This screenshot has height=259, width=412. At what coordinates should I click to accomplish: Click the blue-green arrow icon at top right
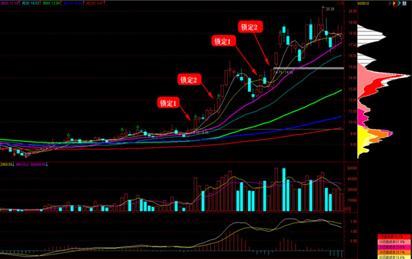[x=400, y=3]
